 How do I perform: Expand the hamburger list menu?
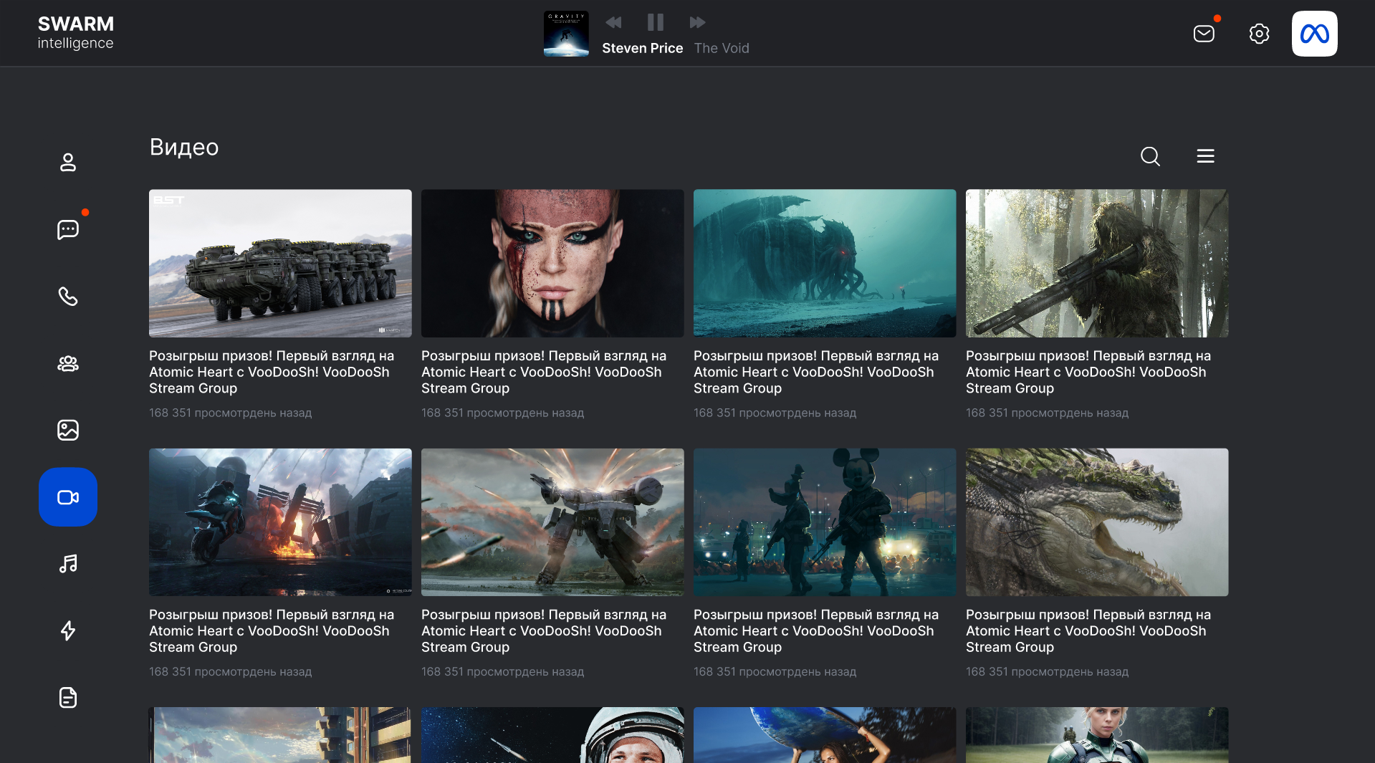[1205, 156]
